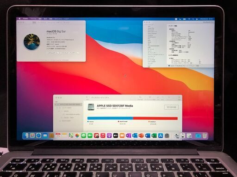
Task: Launch Word from the Dock
Action: click(148, 136)
